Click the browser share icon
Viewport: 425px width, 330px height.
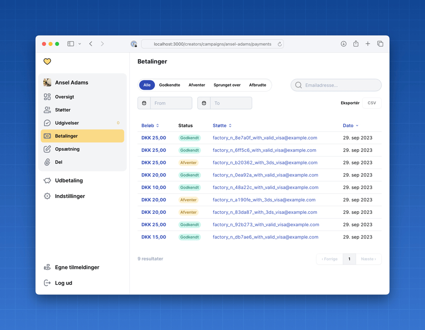coord(356,44)
